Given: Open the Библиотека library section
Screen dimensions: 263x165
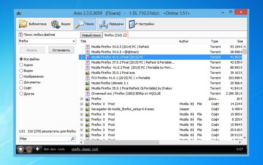Looking at the screenshot, I should click(33, 24).
